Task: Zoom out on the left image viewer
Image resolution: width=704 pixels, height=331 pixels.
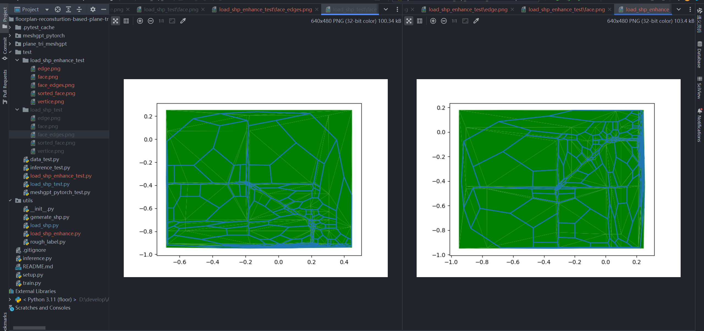Action: (x=150, y=21)
